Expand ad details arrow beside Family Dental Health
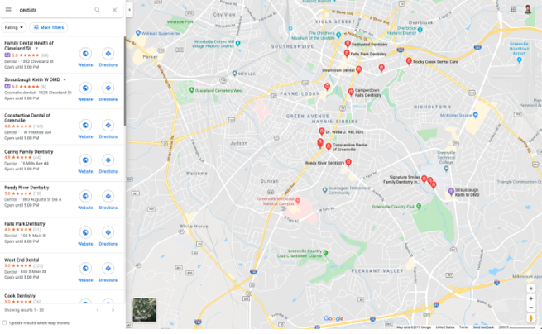This screenshot has height=334, width=542. pyautogui.click(x=36, y=49)
